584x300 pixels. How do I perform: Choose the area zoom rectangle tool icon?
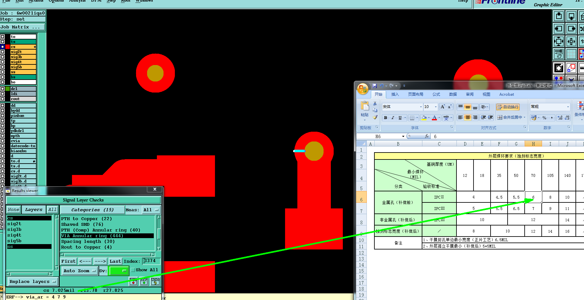pos(571,68)
